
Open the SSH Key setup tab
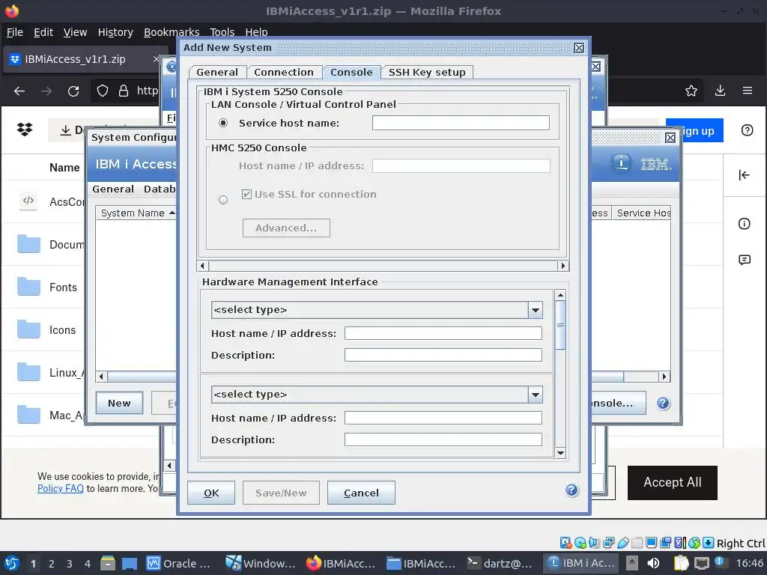click(427, 72)
